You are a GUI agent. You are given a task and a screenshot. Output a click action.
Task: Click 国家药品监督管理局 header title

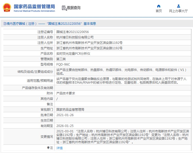point(34,6)
